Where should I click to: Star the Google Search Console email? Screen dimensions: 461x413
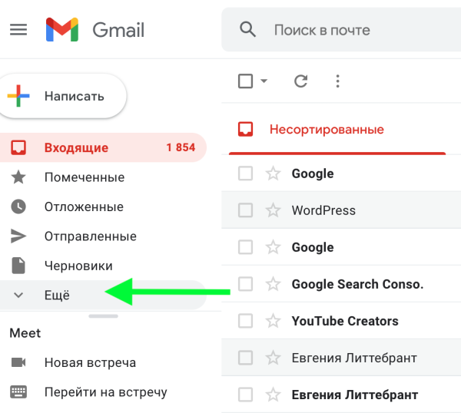pos(273,284)
